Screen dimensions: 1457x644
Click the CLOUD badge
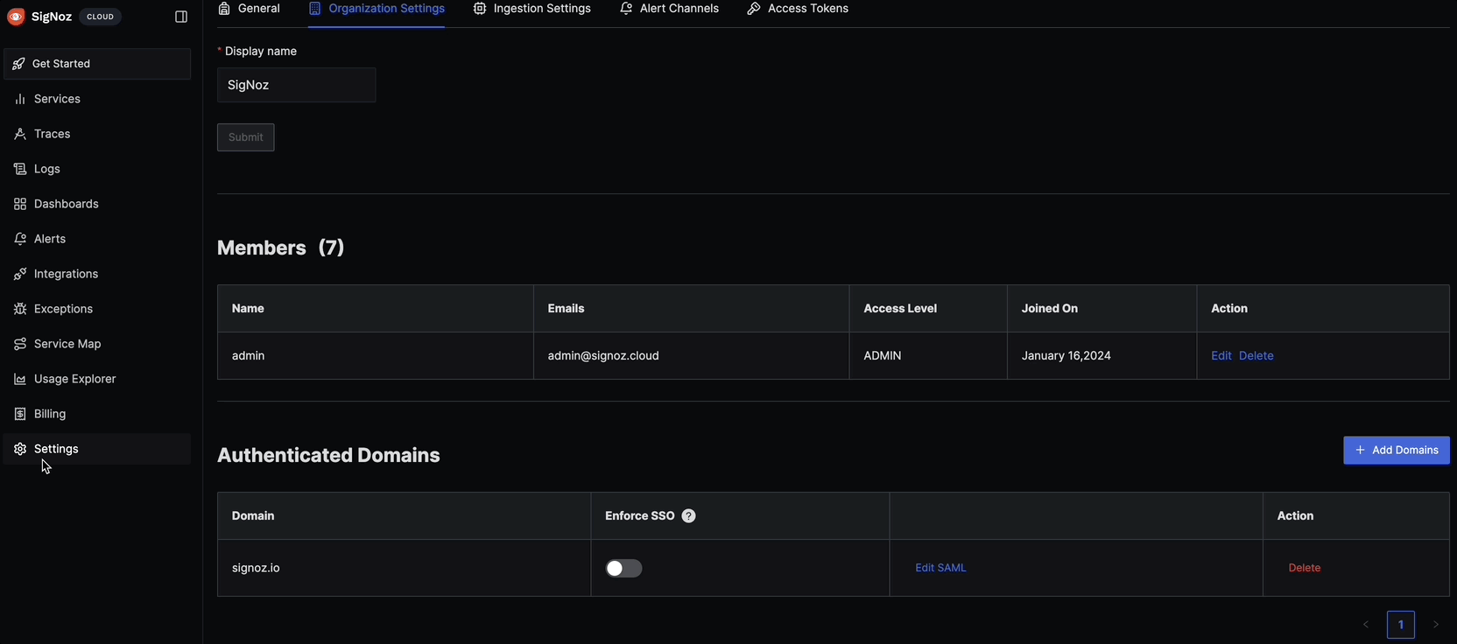(101, 17)
